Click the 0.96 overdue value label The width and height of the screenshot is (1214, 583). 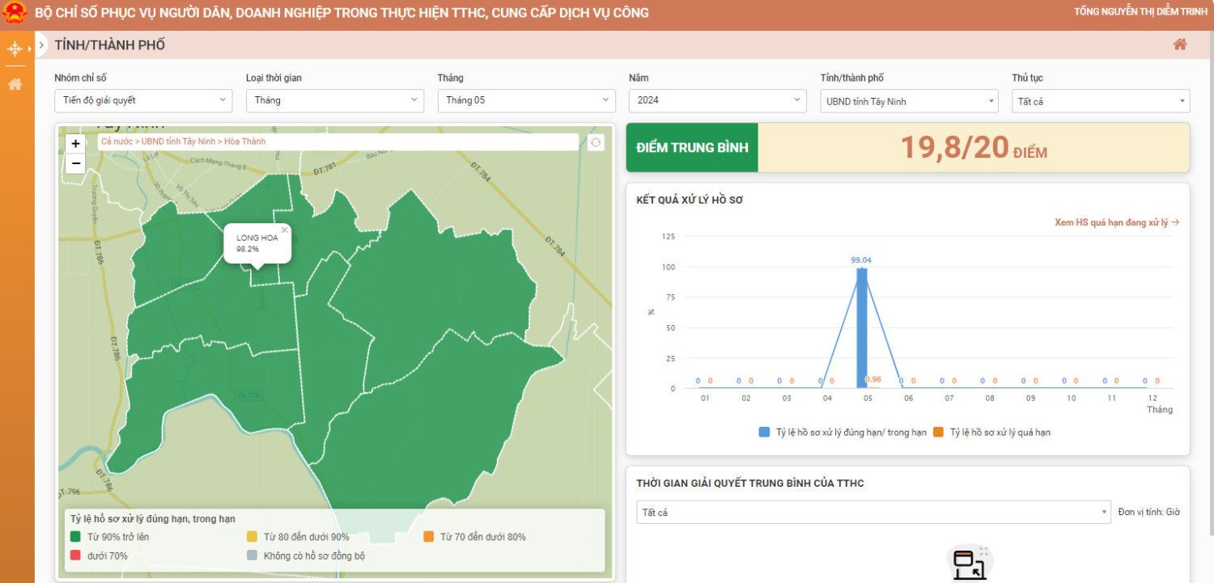point(873,379)
